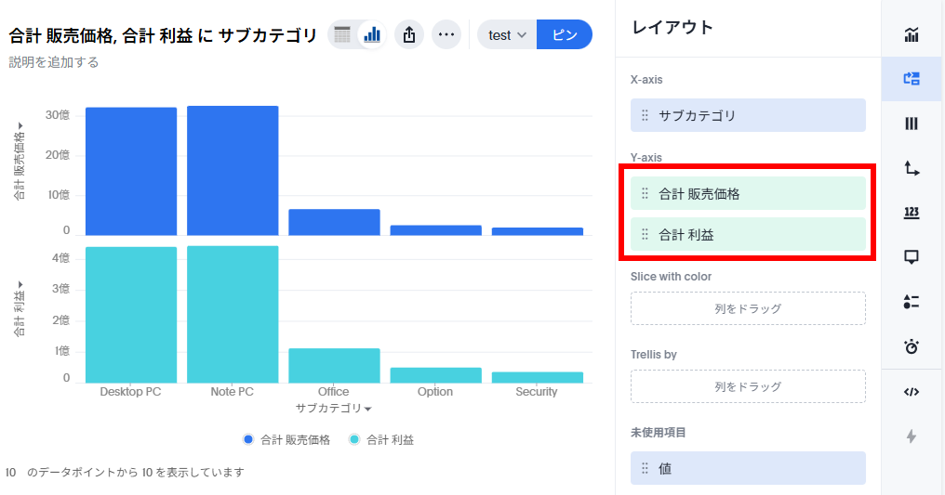
Task: Switch to chart view
Action: coord(372,34)
